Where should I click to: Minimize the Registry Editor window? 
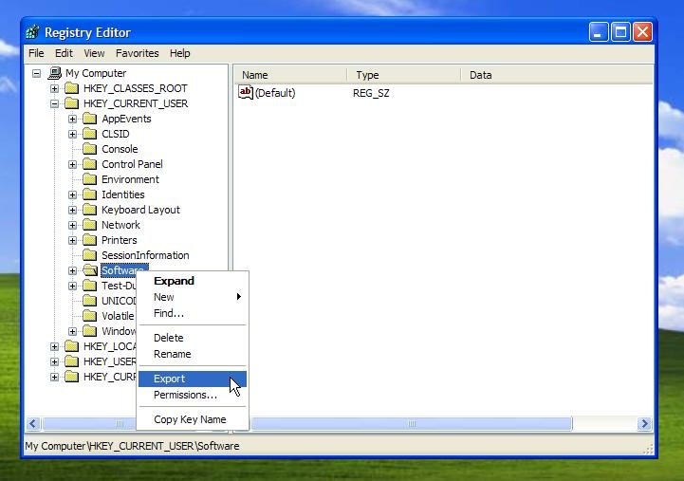[599, 32]
